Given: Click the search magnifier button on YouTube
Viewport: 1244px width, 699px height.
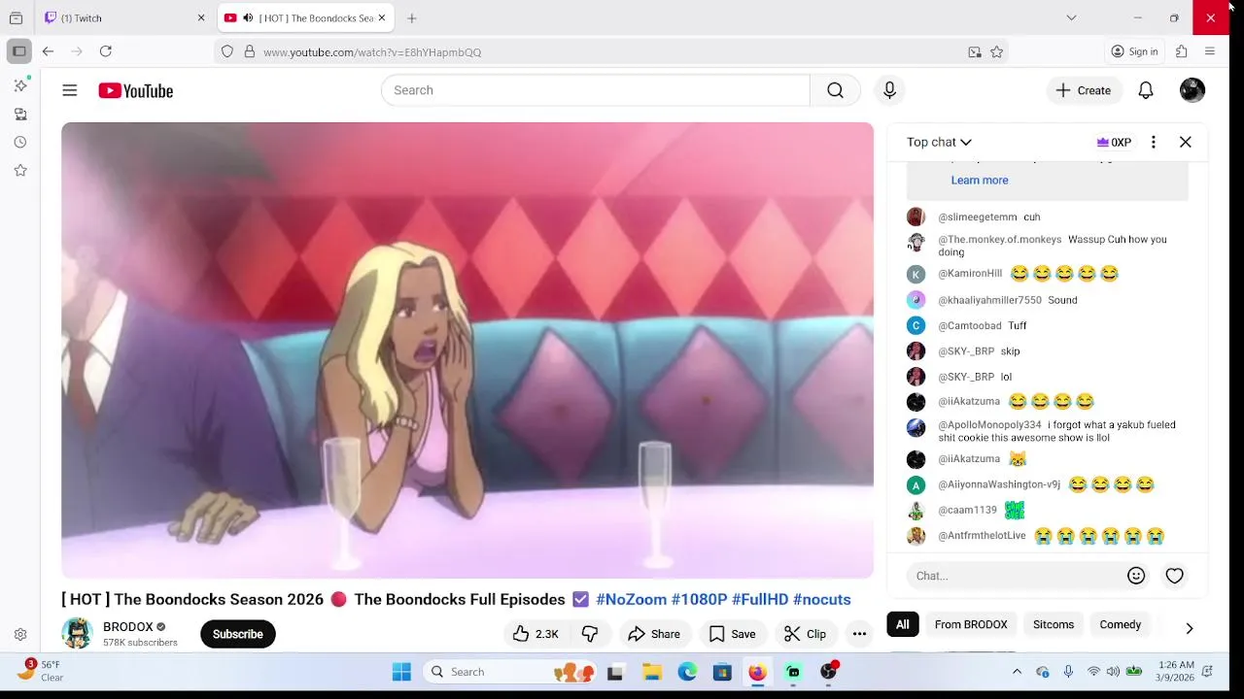Looking at the screenshot, I should pos(835,90).
